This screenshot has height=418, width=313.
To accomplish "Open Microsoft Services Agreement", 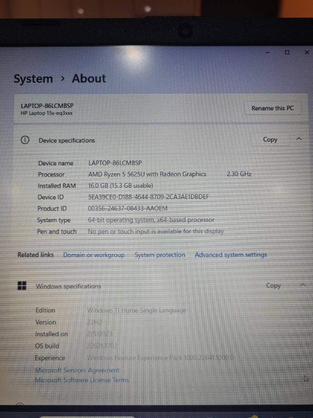I will 77,370.
